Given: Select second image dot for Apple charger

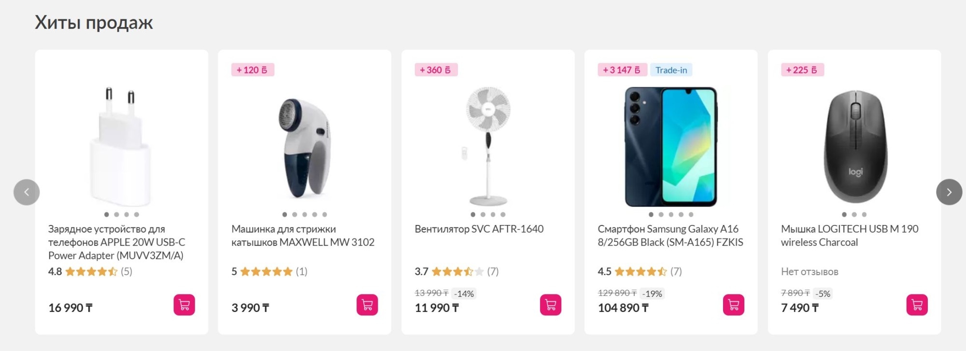Looking at the screenshot, I should coord(116,214).
